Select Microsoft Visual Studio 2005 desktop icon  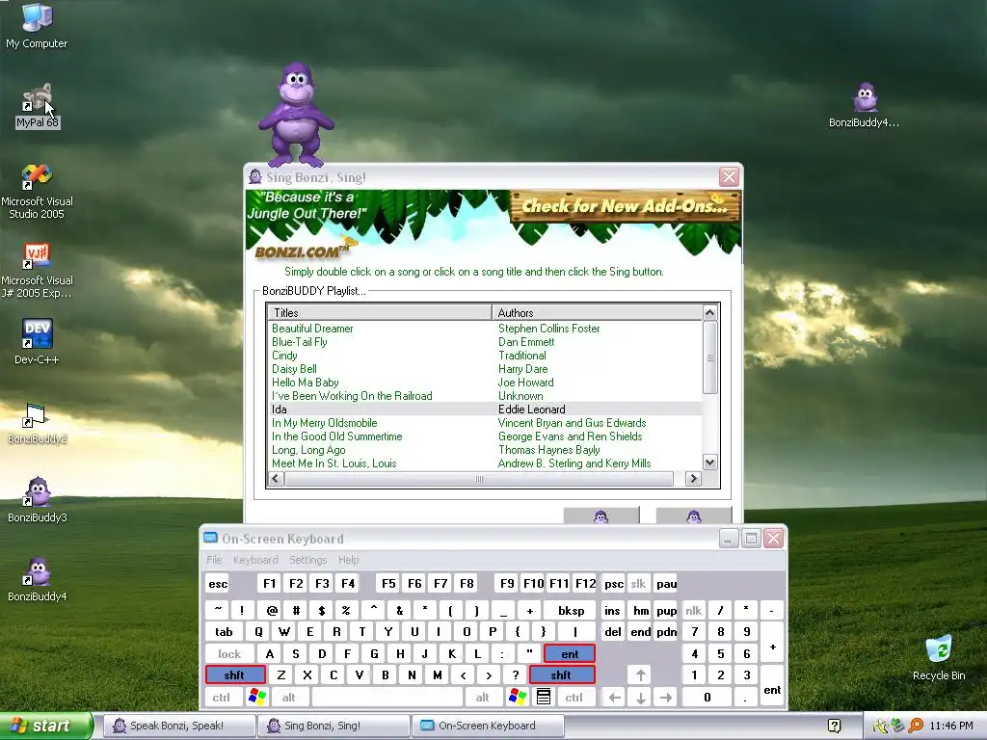point(37,192)
